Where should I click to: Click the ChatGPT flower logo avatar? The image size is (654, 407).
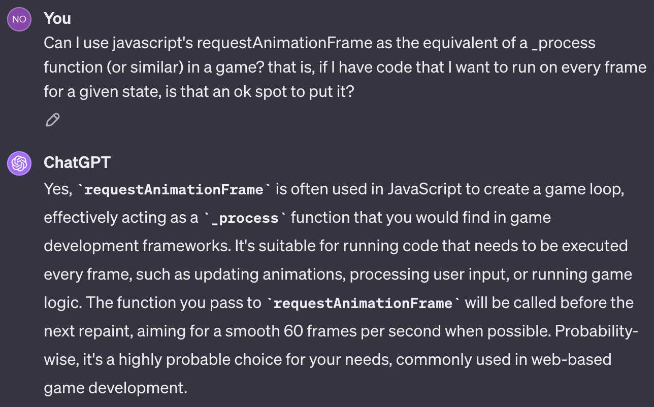coord(19,163)
